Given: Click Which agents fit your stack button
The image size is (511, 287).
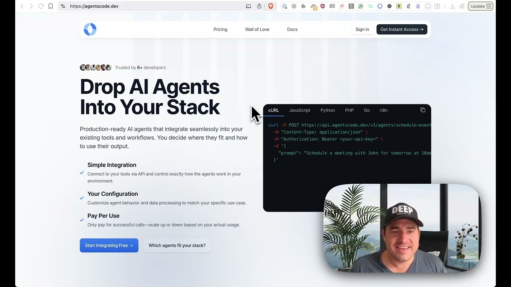Looking at the screenshot, I should tap(177, 245).
